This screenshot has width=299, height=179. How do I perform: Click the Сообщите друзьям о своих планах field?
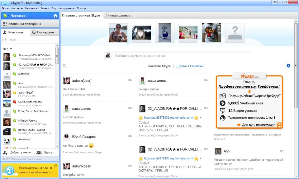pyautogui.click(x=182, y=56)
